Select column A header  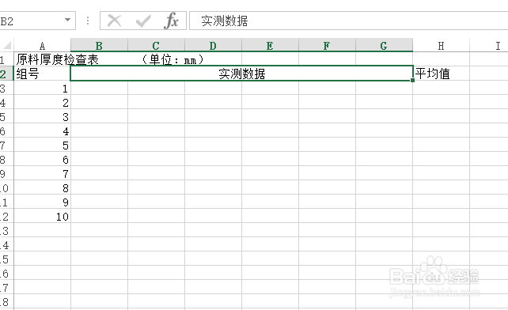click(x=42, y=46)
